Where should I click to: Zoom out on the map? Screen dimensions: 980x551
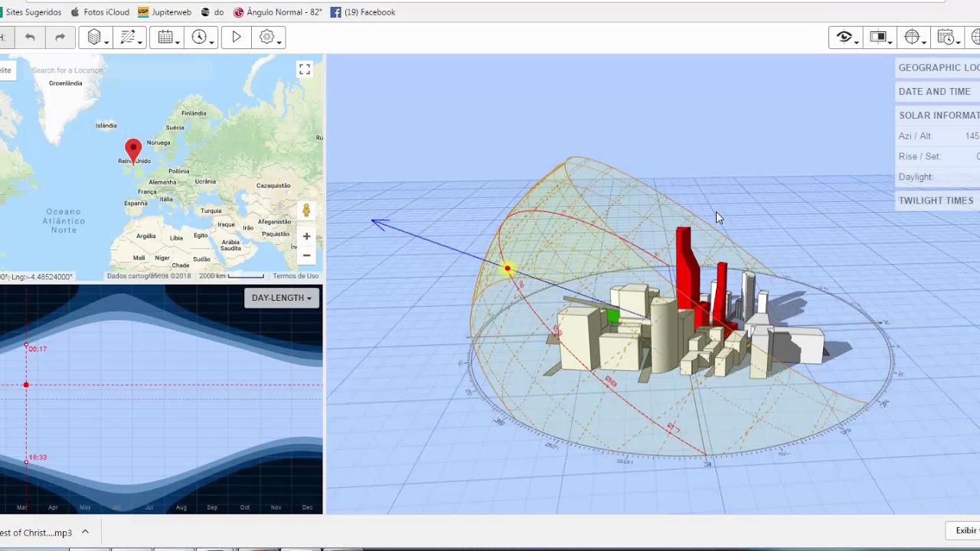pos(306,256)
